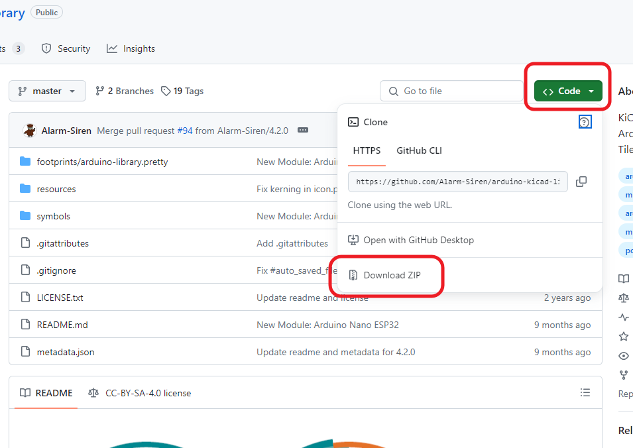The image size is (633, 448).
Task: Open commit 'Update readme and license'
Action: 312,298
